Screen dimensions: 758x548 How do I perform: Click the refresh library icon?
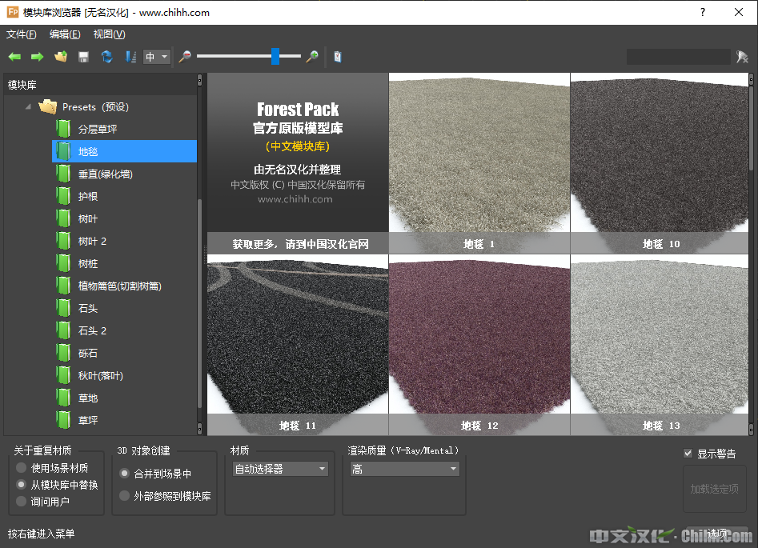(106, 57)
